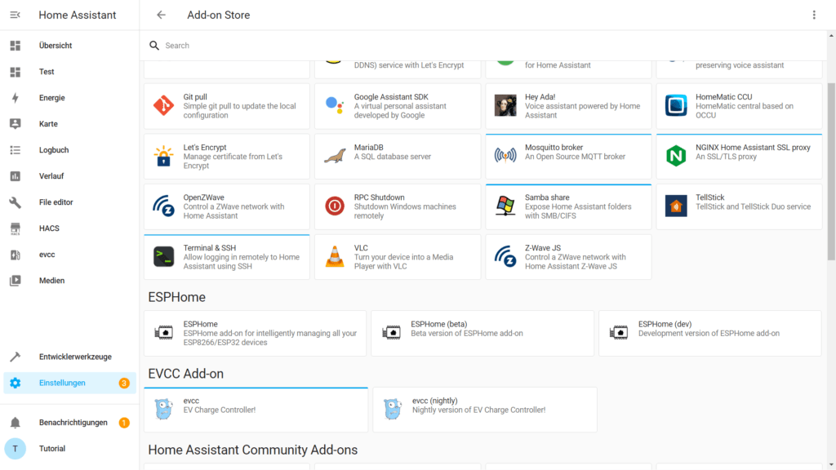Viewport: 836px width, 470px height.
Task: Click the MariaDB seal icon
Action: pos(336,155)
